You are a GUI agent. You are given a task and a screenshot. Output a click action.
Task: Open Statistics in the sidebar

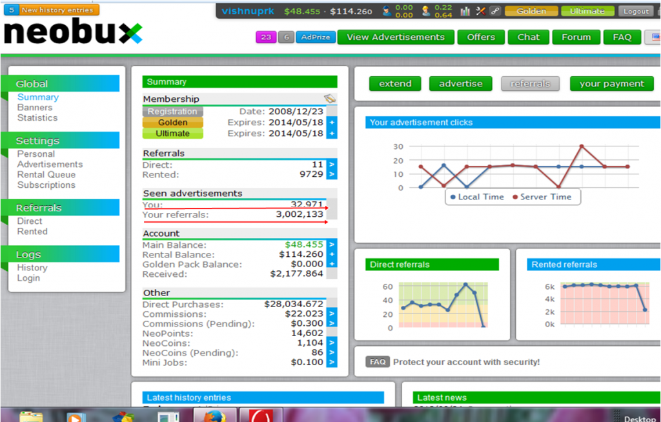pos(37,118)
